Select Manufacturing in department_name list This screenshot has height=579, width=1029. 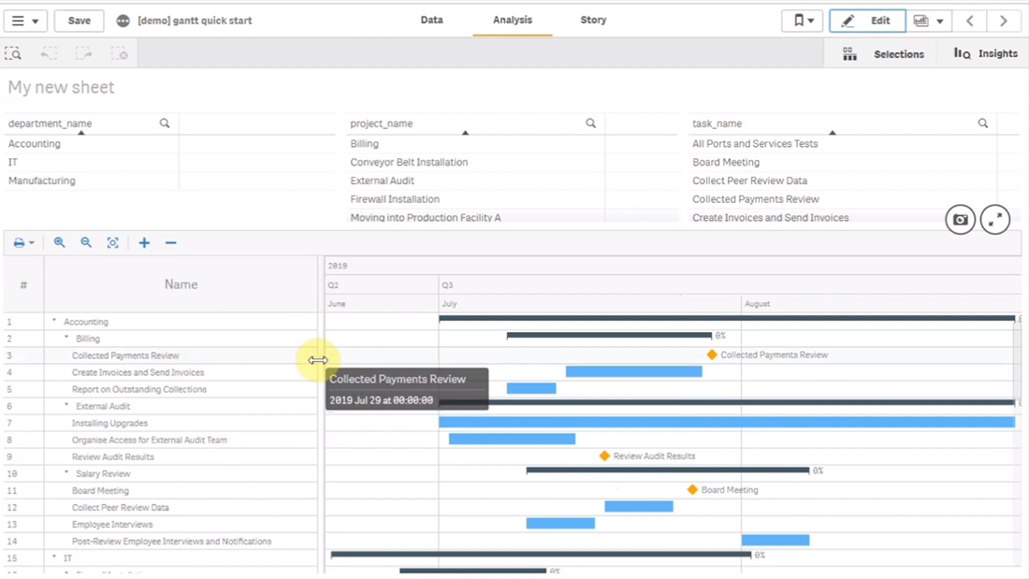42,181
